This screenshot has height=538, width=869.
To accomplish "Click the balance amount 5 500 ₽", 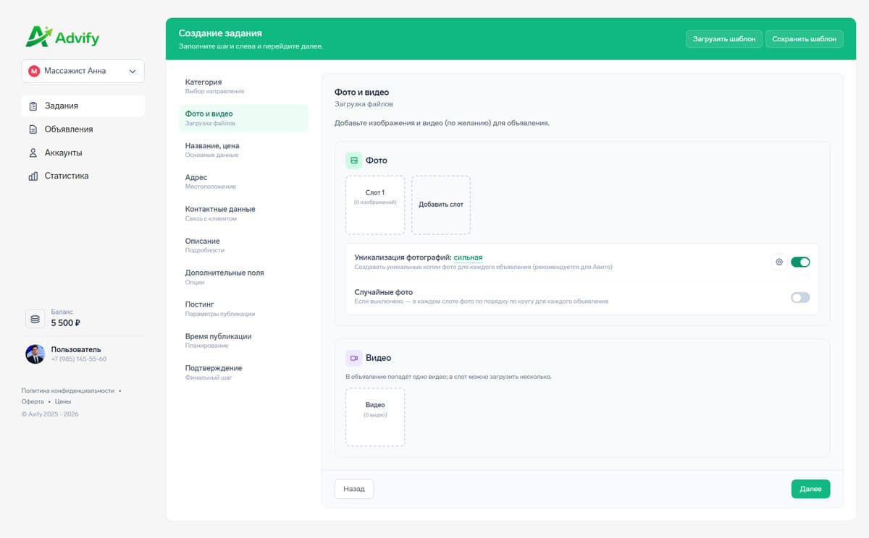I will pos(65,323).
